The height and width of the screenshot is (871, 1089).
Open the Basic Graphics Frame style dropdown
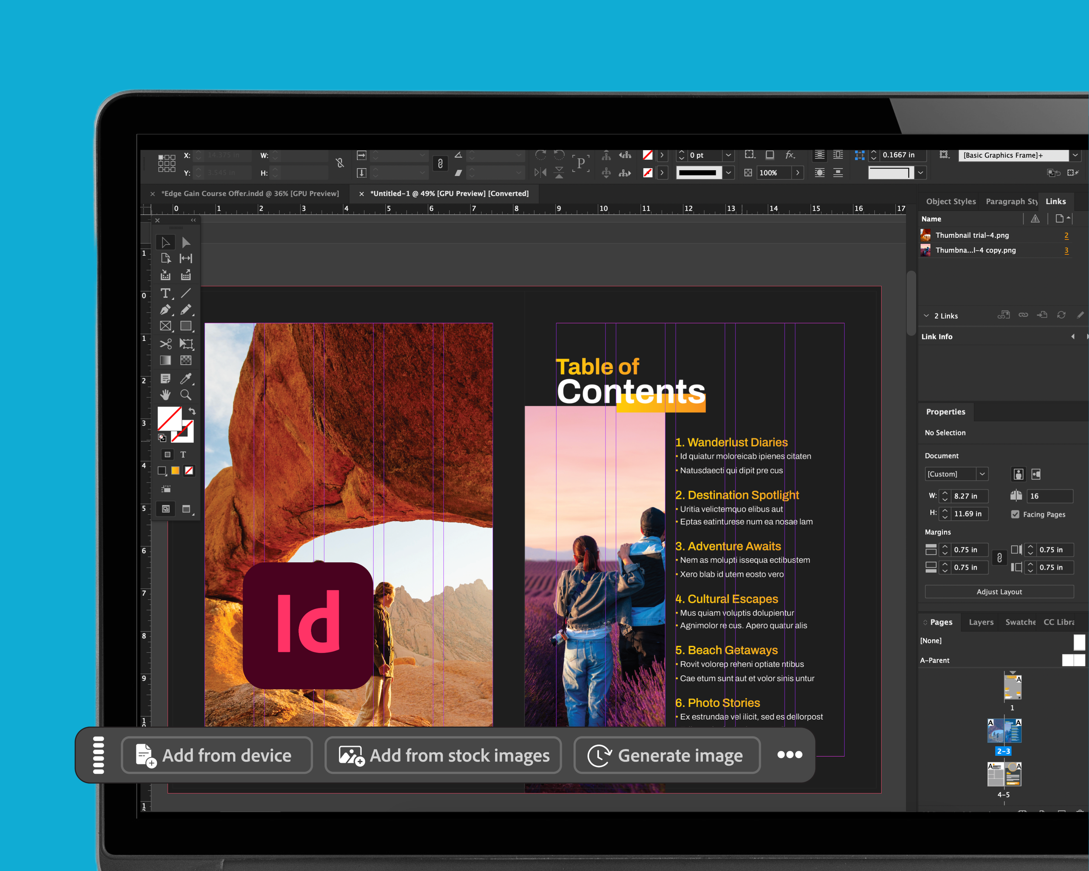[1075, 155]
